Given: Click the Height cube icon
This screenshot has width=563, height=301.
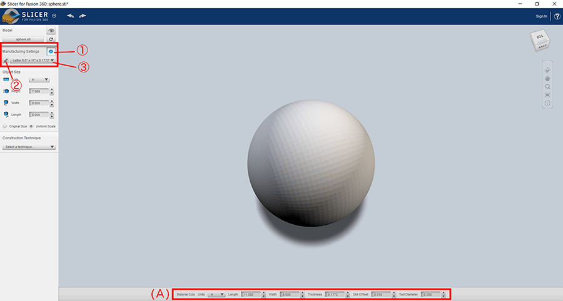Looking at the screenshot, I should click(x=6, y=91).
